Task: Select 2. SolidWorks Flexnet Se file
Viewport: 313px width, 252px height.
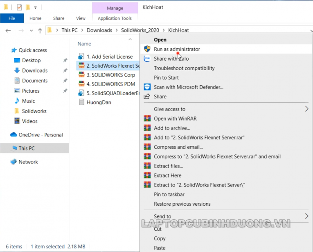Action: point(108,66)
